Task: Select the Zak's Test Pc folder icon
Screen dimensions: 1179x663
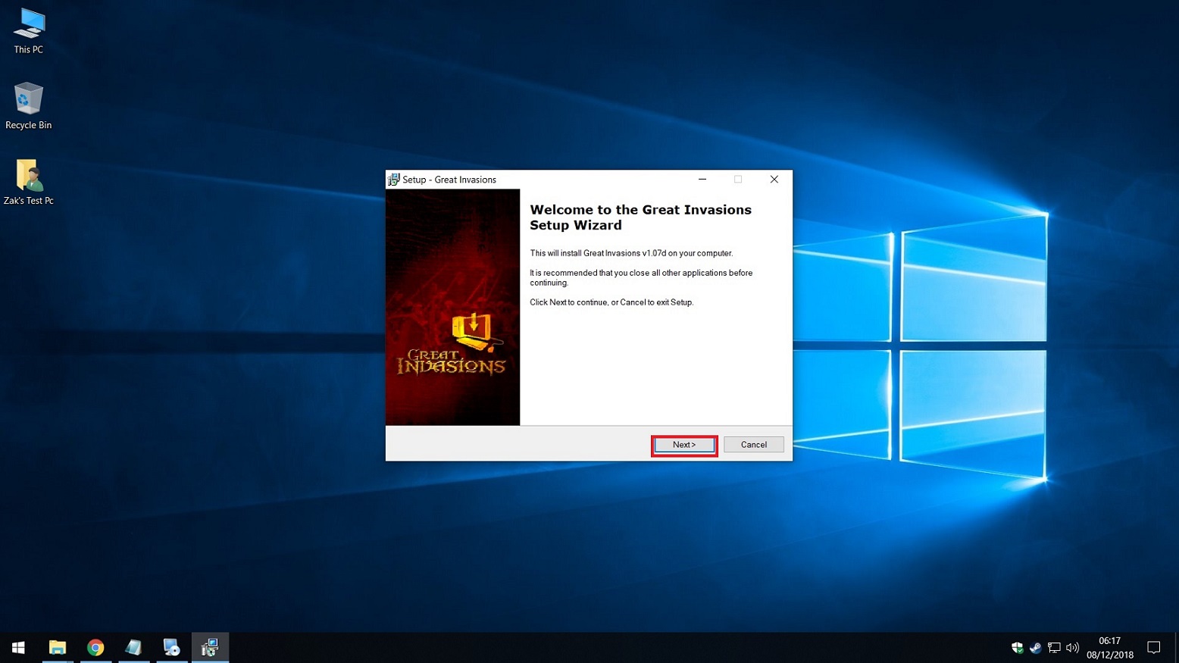Action: (28, 182)
